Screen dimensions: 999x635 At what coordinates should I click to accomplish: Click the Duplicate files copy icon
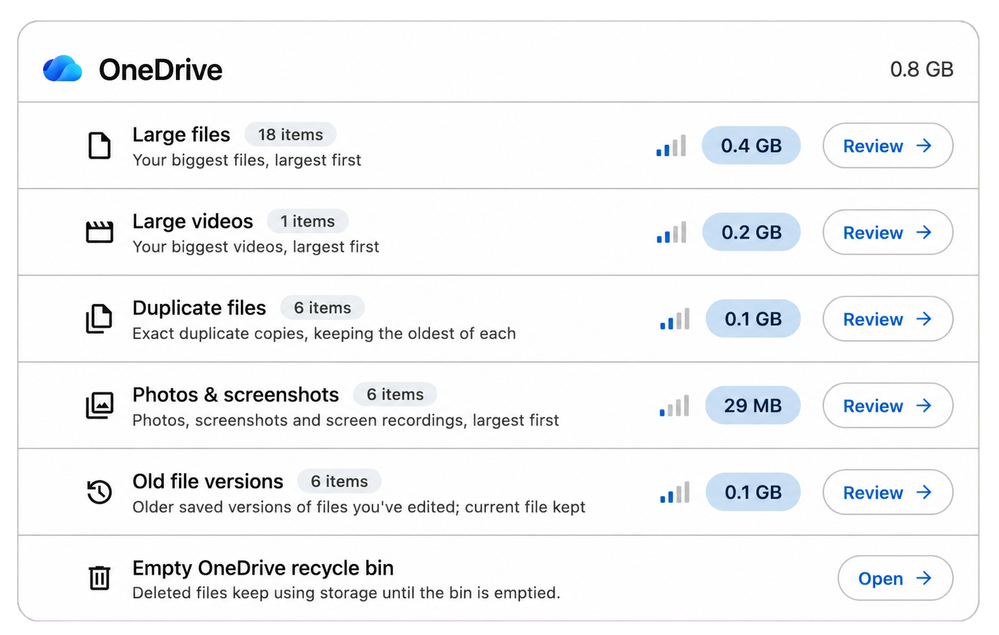tap(99, 319)
